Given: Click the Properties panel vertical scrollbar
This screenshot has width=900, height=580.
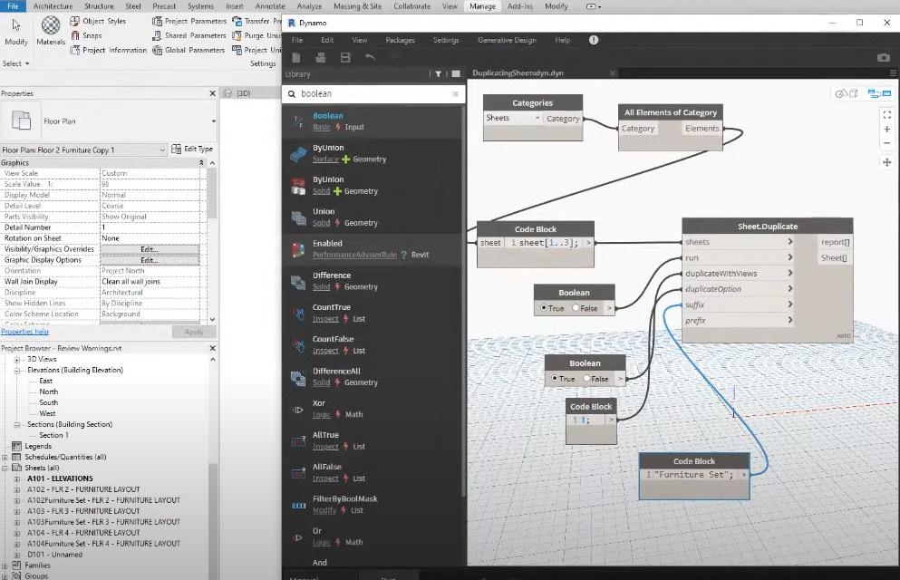Looking at the screenshot, I should click(212, 195).
